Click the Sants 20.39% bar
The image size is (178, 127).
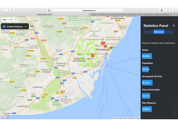[x=147, y=56]
